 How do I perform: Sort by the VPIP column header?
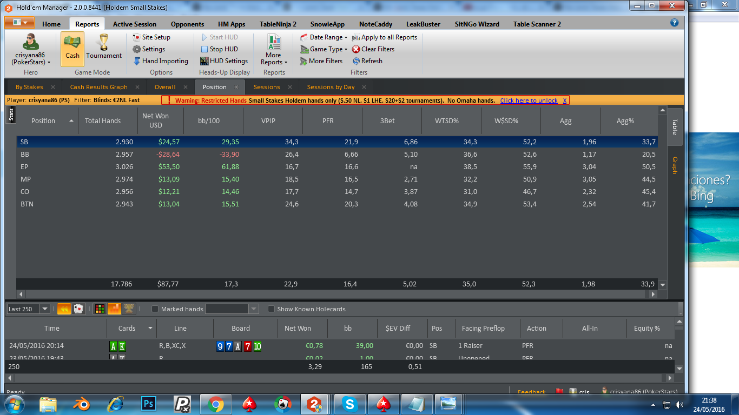pyautogui.click(x=273, y=121)
